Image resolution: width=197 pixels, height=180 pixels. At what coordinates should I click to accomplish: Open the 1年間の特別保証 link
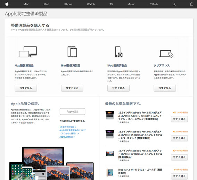68,127
